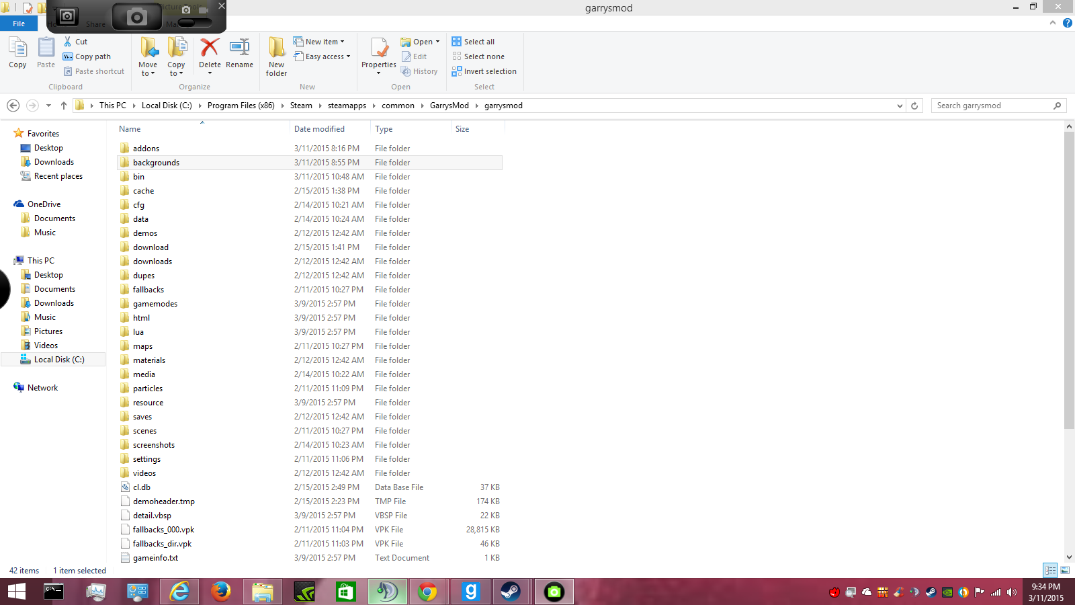1075x605 pixels.
Task: Click the Search garrysmod input field
Action: (x=998, y=106)
